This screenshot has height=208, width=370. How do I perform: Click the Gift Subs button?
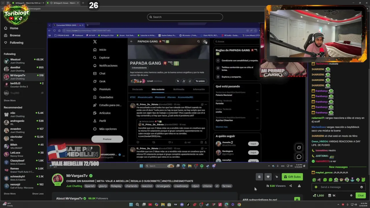click(x=292, y=177)
